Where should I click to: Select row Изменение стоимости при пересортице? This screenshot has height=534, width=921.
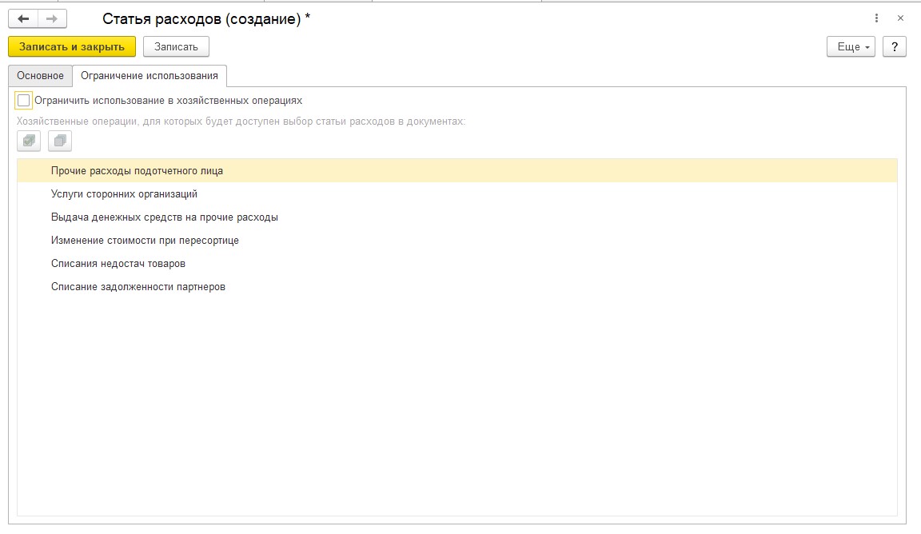point(457,241)
